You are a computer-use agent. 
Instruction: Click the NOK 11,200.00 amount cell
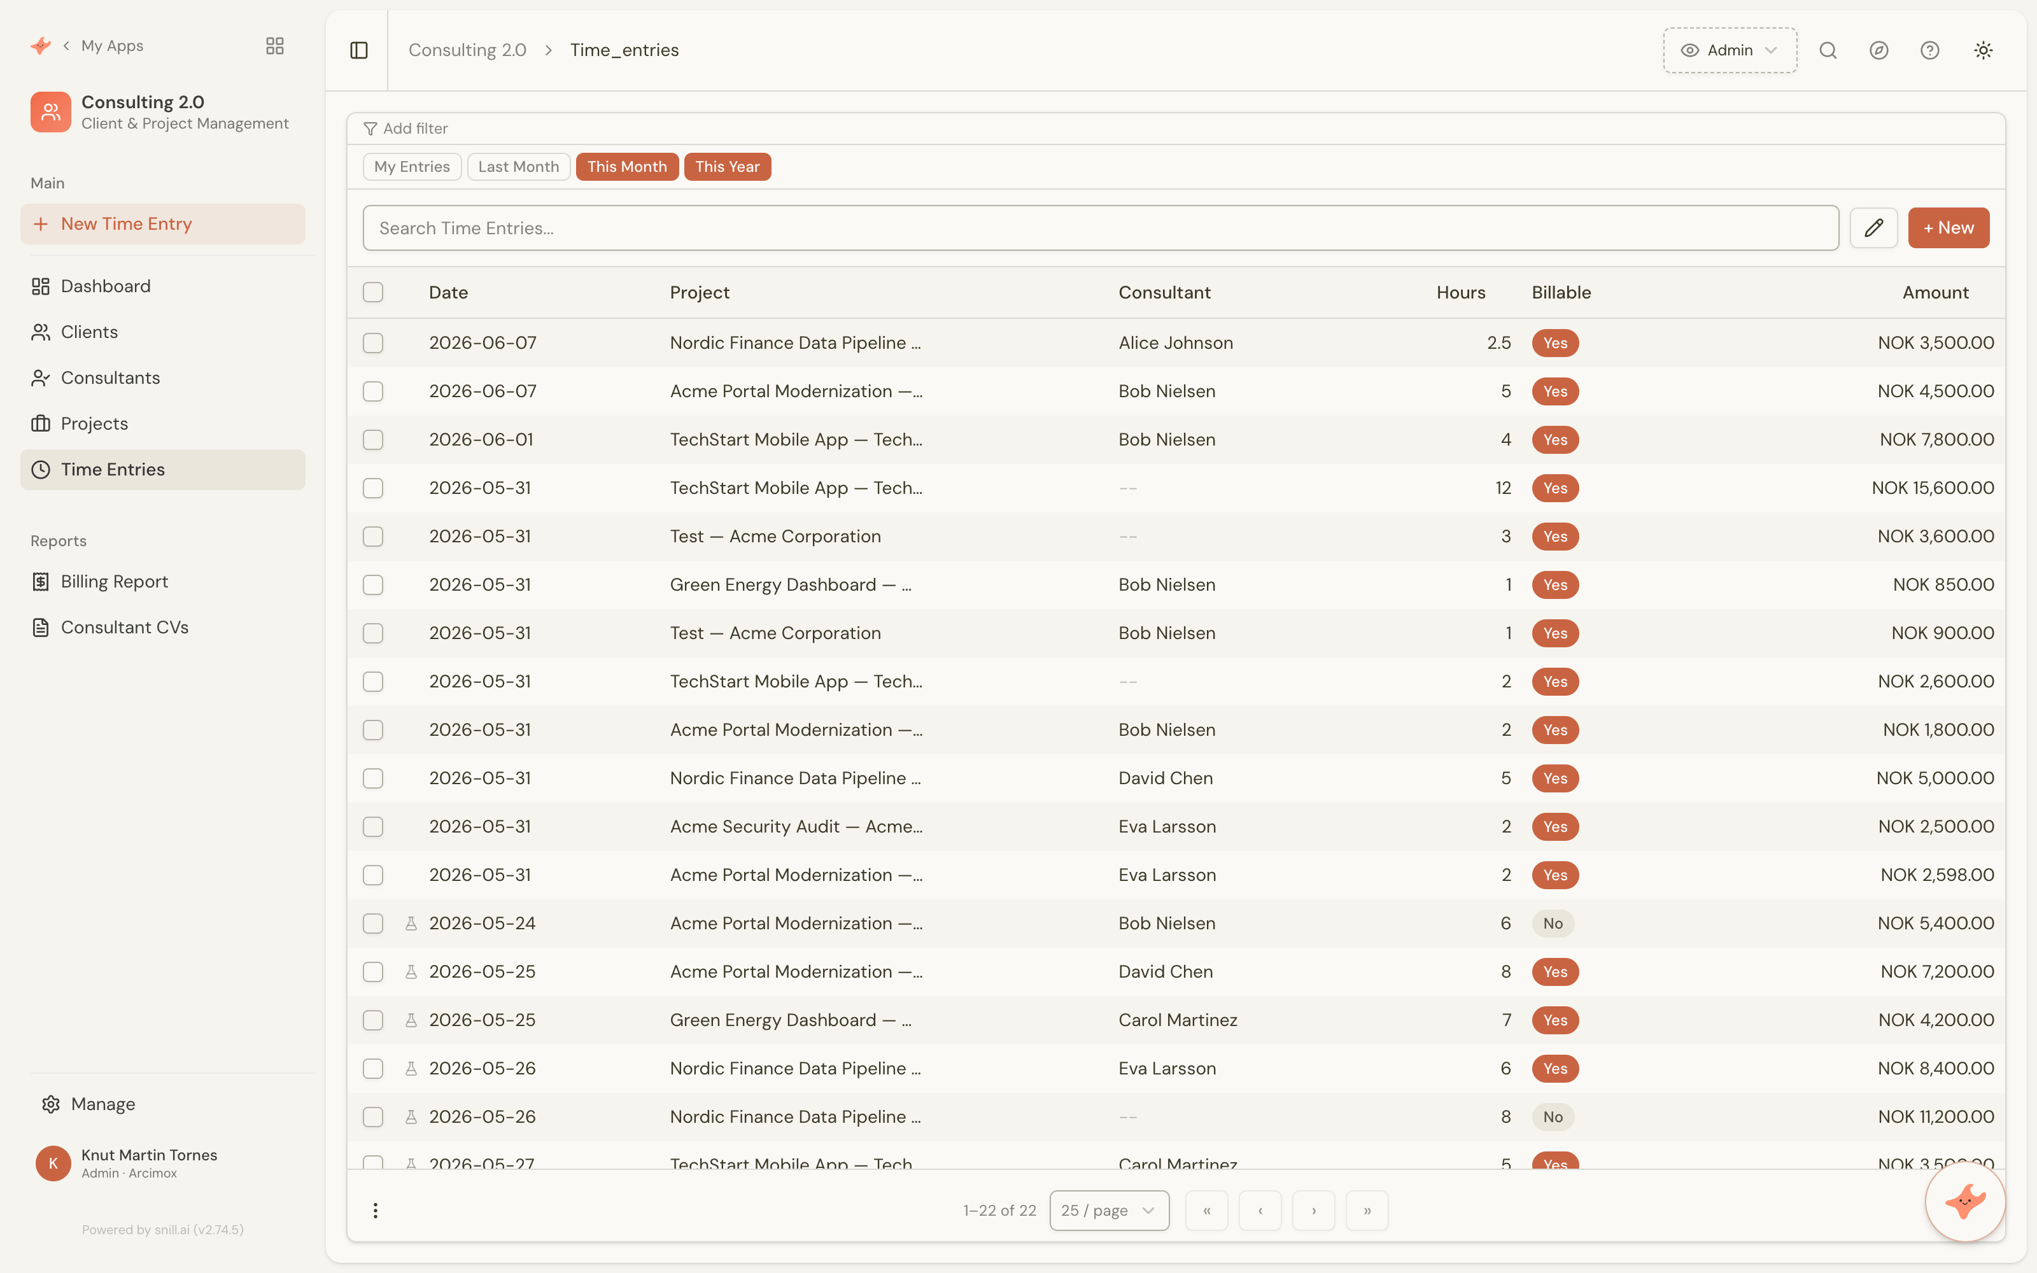[1936, 1117]
